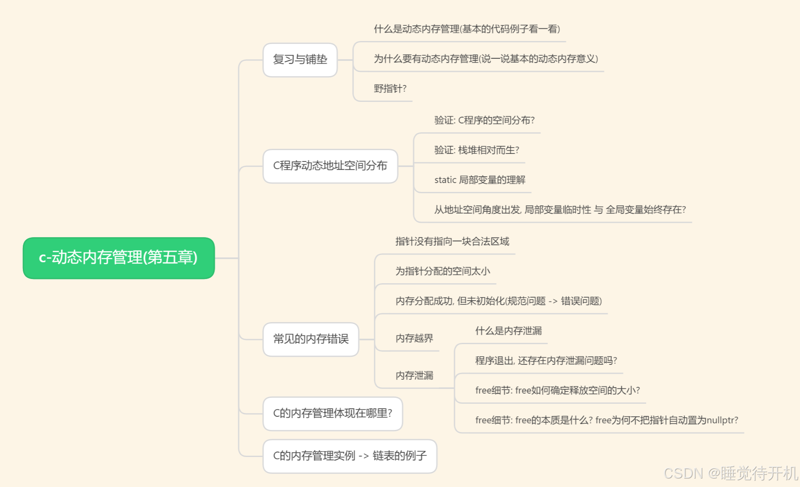Click 程序退出, 还存在内存泄漏问题吗? topic
This screenshot has height=487, width=800.
click(546, 361)
